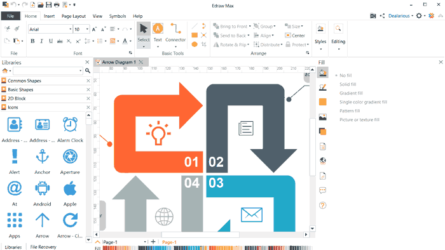This screenshot has width=445, height=250.
Task: Toggle Underline formatting
Action: (51, 41)
